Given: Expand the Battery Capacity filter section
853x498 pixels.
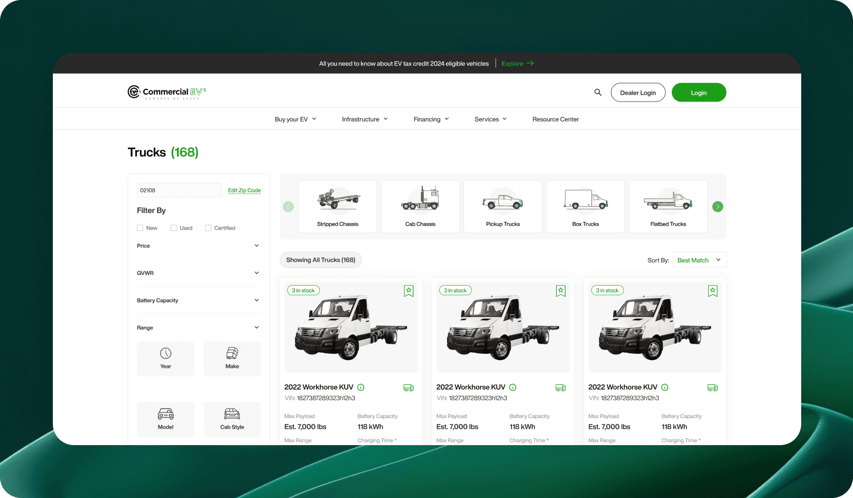Looking at the screenshot, I should [x=199, y=300].
